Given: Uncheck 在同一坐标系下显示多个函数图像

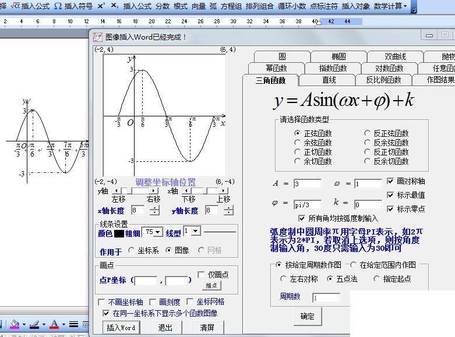Looking at the screenshot, I should (106, 313).
